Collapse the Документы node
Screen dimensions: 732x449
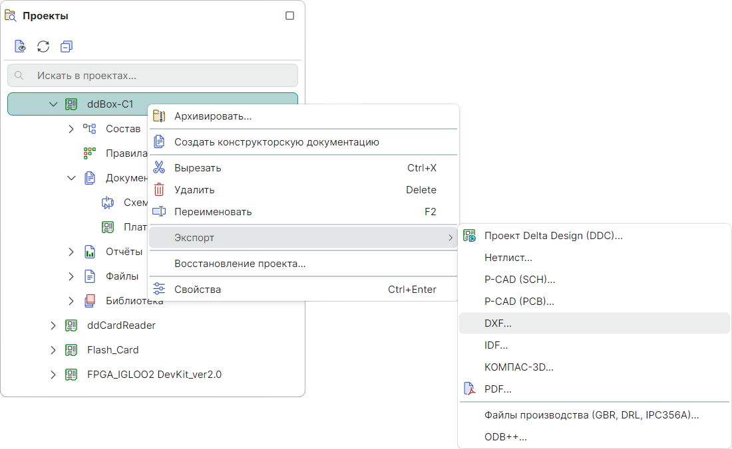[x=71, y=178]
